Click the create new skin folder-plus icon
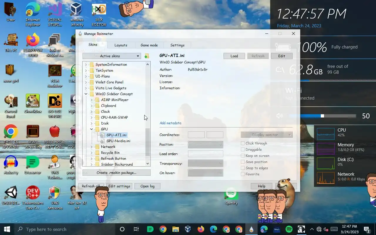This screenshot has height=235, width=376. click(x=147, y=56)
